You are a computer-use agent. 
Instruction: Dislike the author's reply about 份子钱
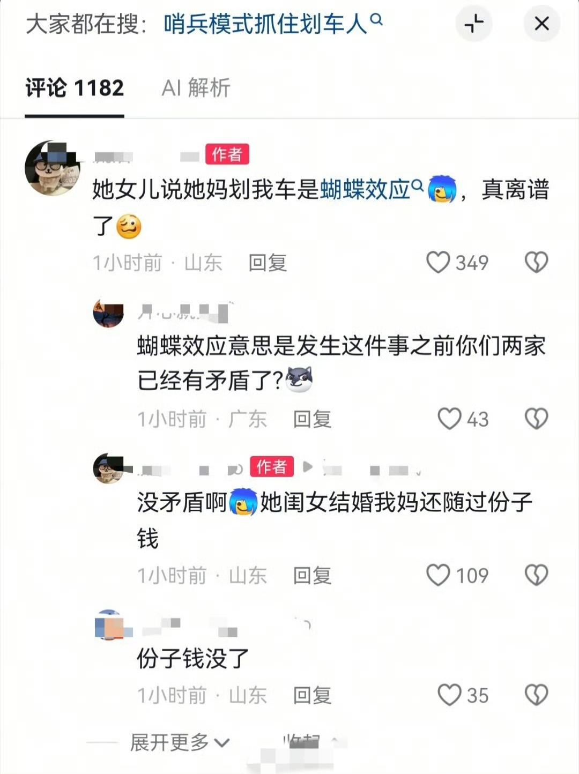536,575
